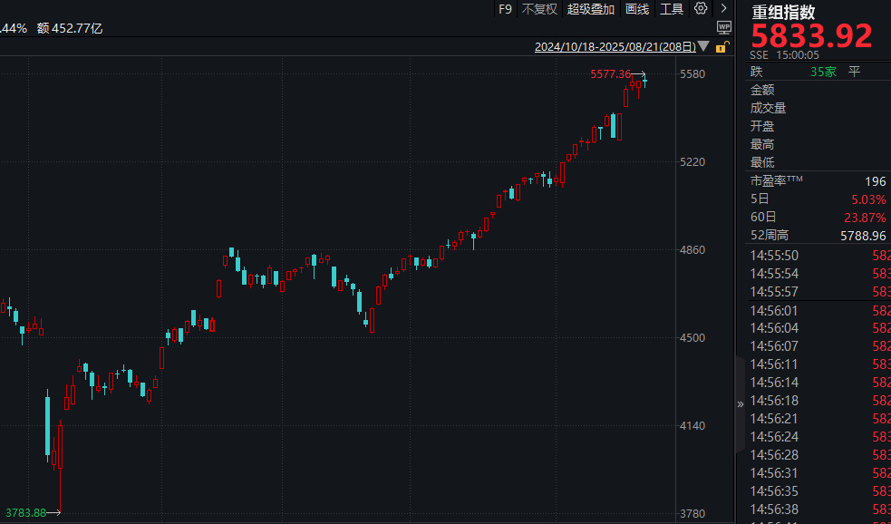Viewport: 891px width, 524px height.
Task: Select the 画线 drawing tool
Action: (637, 9)
